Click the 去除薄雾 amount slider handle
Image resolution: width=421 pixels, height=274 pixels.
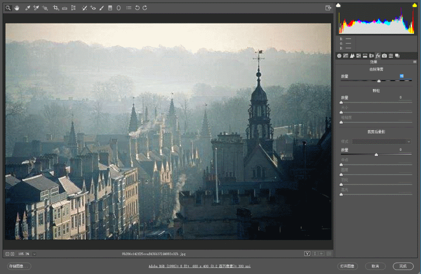point(379,81)
